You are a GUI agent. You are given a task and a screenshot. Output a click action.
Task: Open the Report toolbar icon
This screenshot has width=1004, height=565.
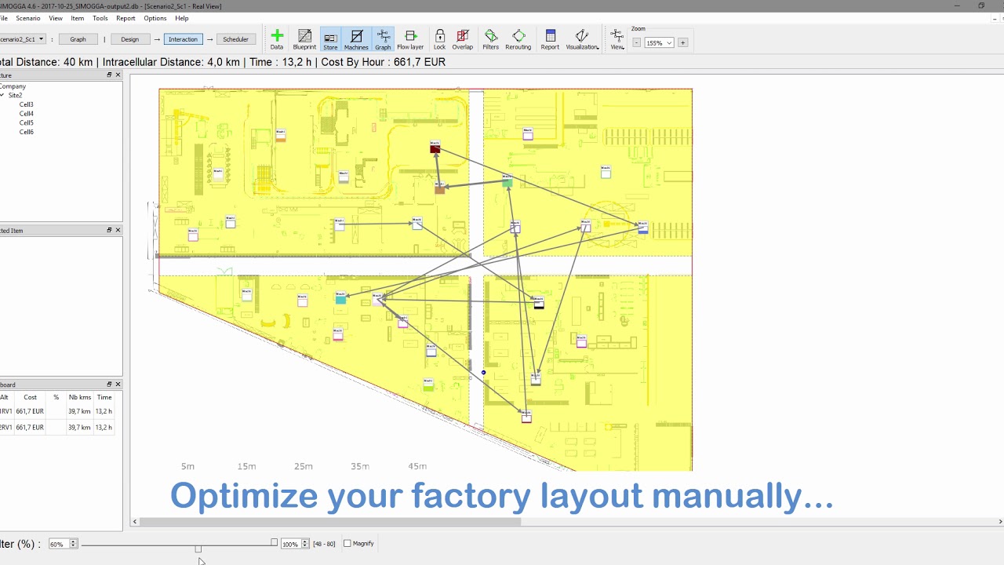(550, 39)
